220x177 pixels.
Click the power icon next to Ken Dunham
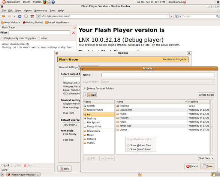coord(185,2)
